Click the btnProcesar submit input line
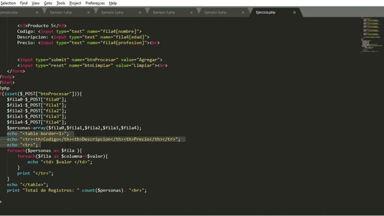384x216 pixels. (89, 59)
